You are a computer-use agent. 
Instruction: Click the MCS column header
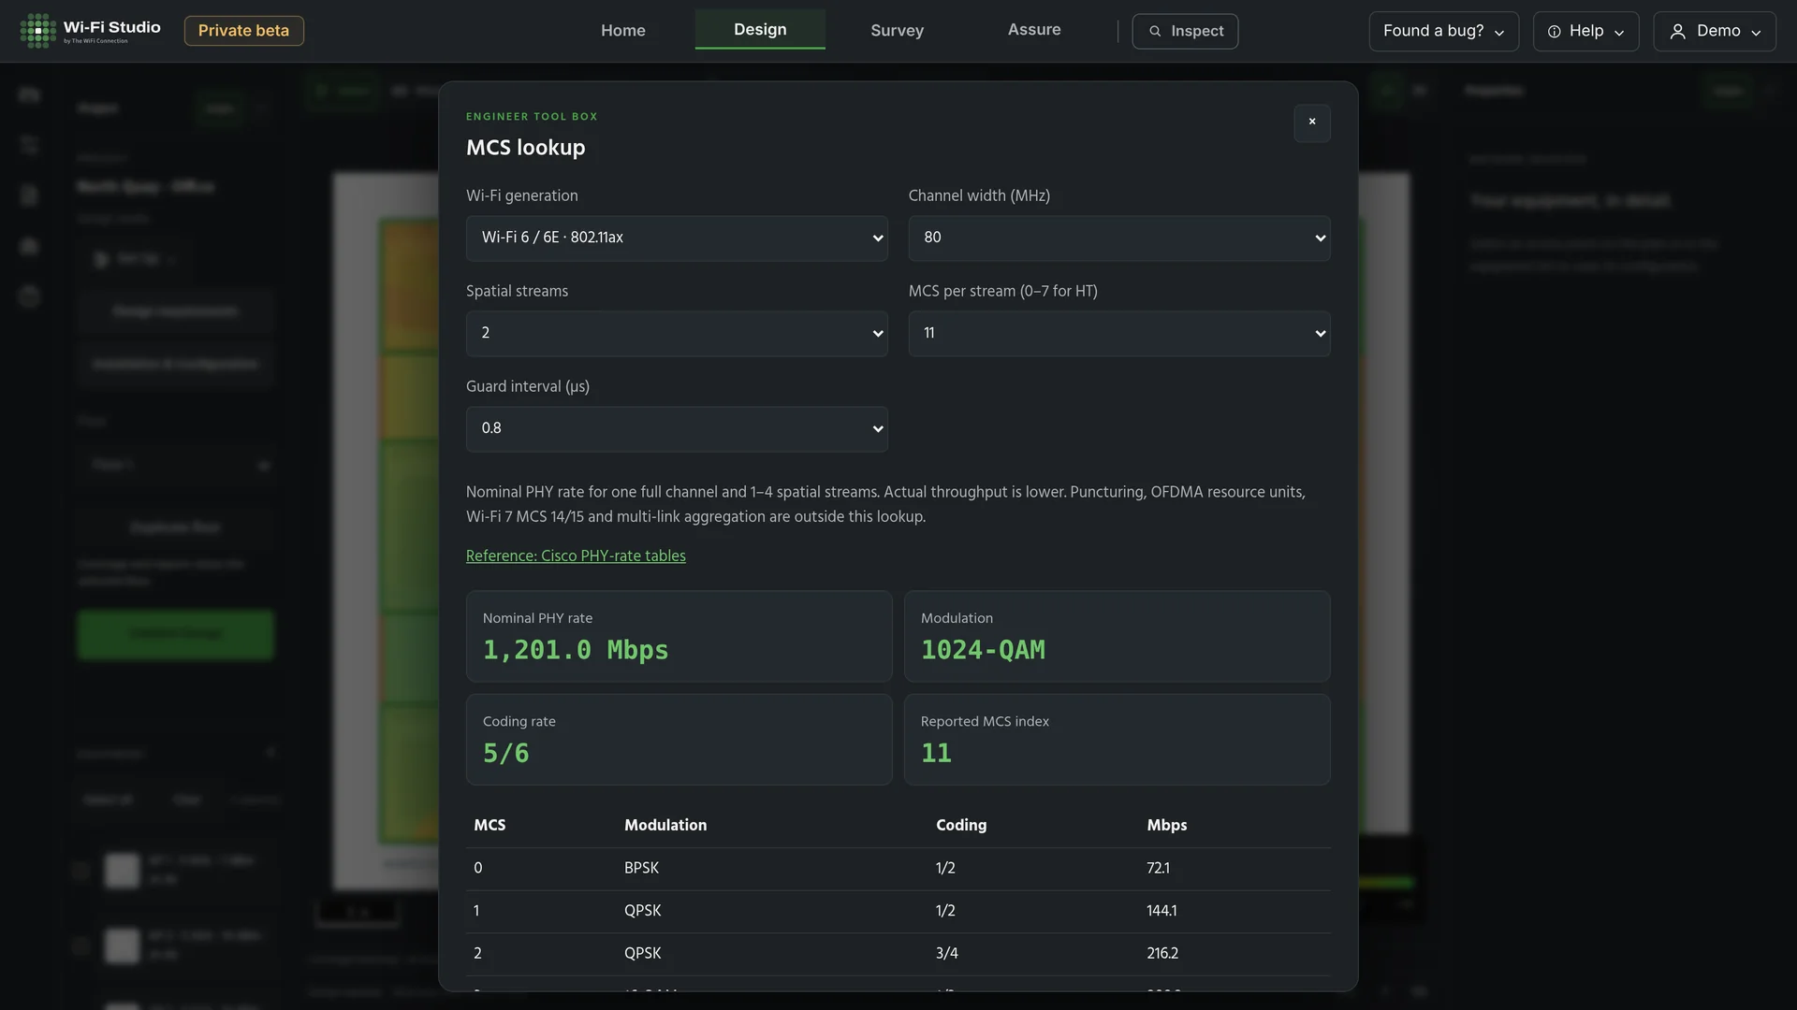[x=489, y=825]
